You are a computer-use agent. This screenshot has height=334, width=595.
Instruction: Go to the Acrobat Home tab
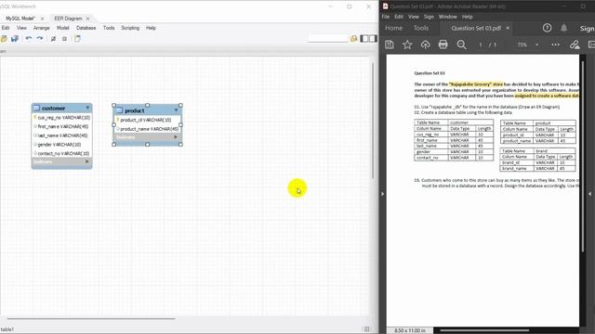tap(393, 28)
